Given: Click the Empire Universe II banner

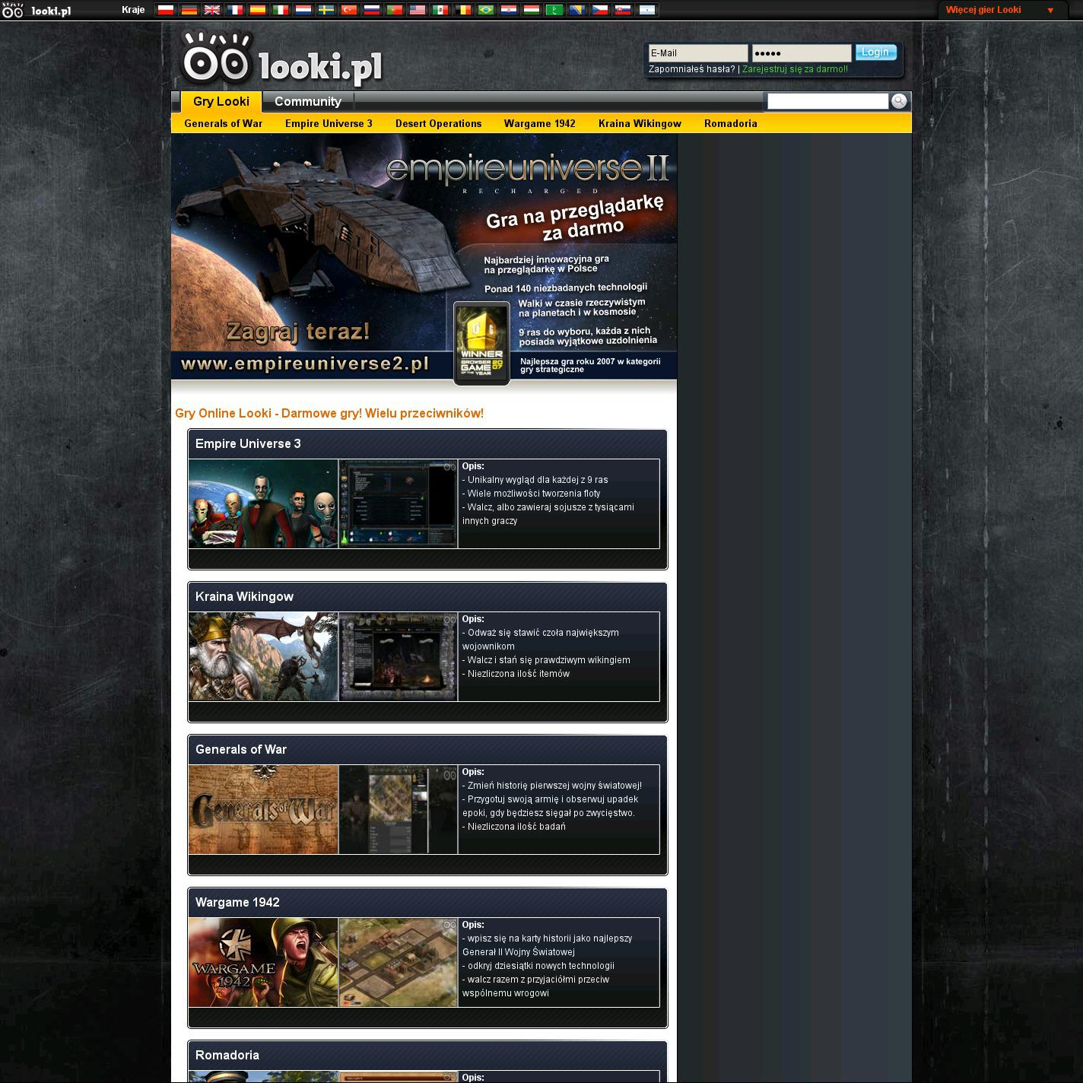Looking at the screenshot, I should click(424, 257).
